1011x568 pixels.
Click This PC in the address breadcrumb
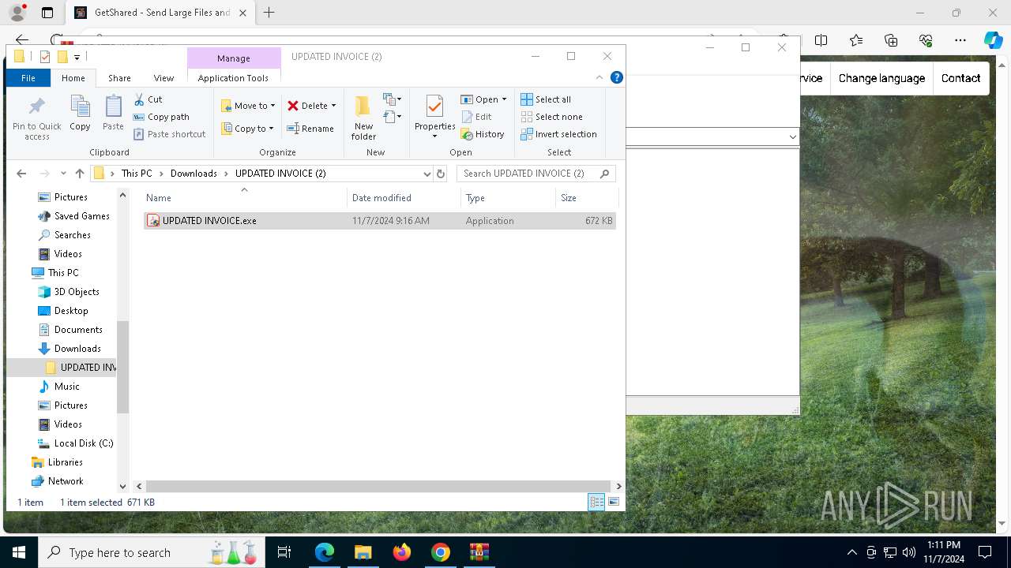(x=137, y=174)
